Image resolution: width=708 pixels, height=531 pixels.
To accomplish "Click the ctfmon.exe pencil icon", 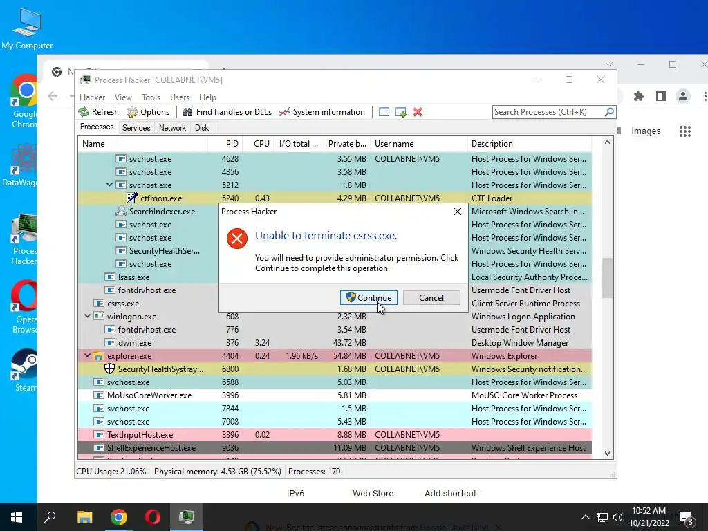I will point(132,198).
